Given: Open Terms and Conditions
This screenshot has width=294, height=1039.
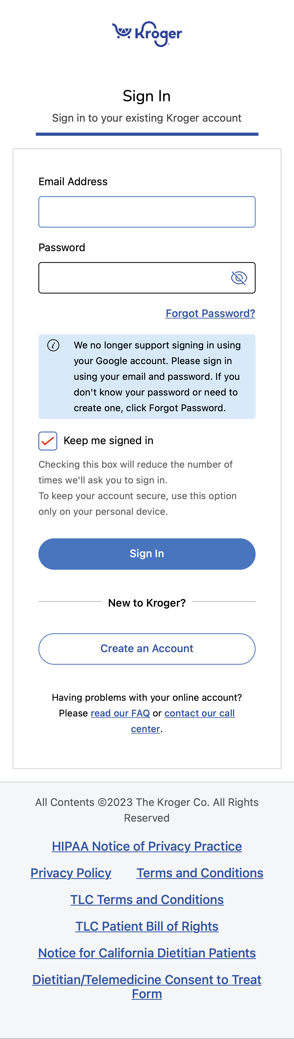Looking at the screenshot, I should click(200, 872).
